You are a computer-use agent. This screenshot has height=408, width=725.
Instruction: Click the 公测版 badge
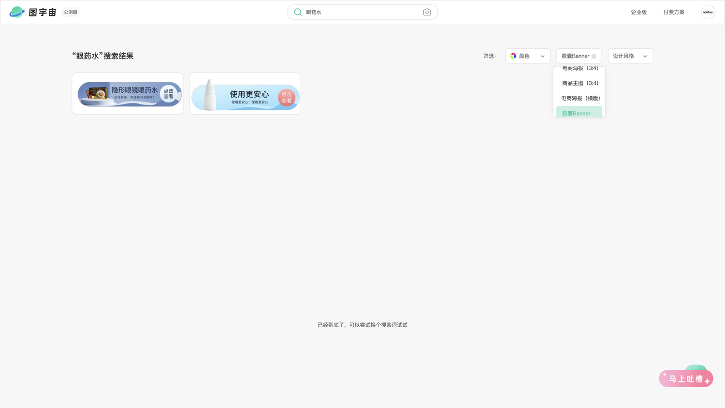click(x=71, y=12)
